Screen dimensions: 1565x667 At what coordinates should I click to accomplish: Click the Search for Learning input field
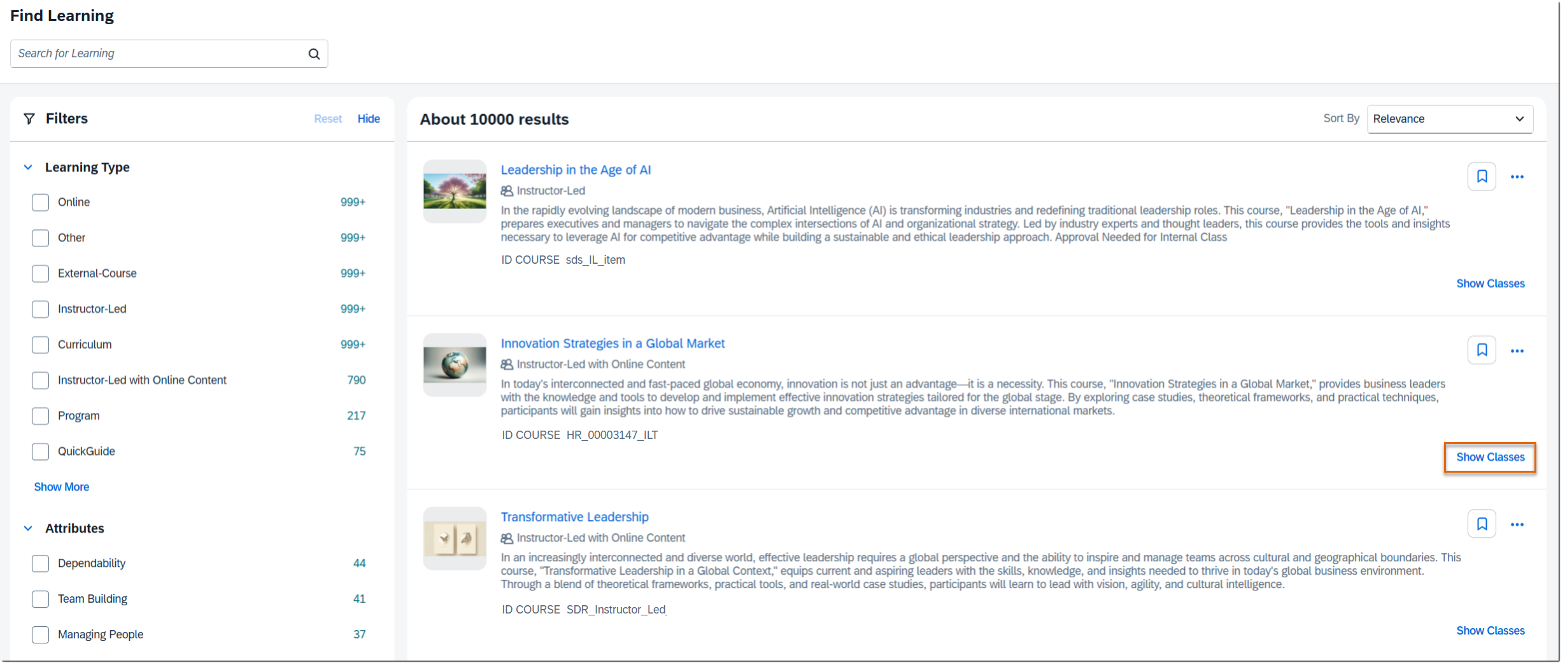click(159, 54)
